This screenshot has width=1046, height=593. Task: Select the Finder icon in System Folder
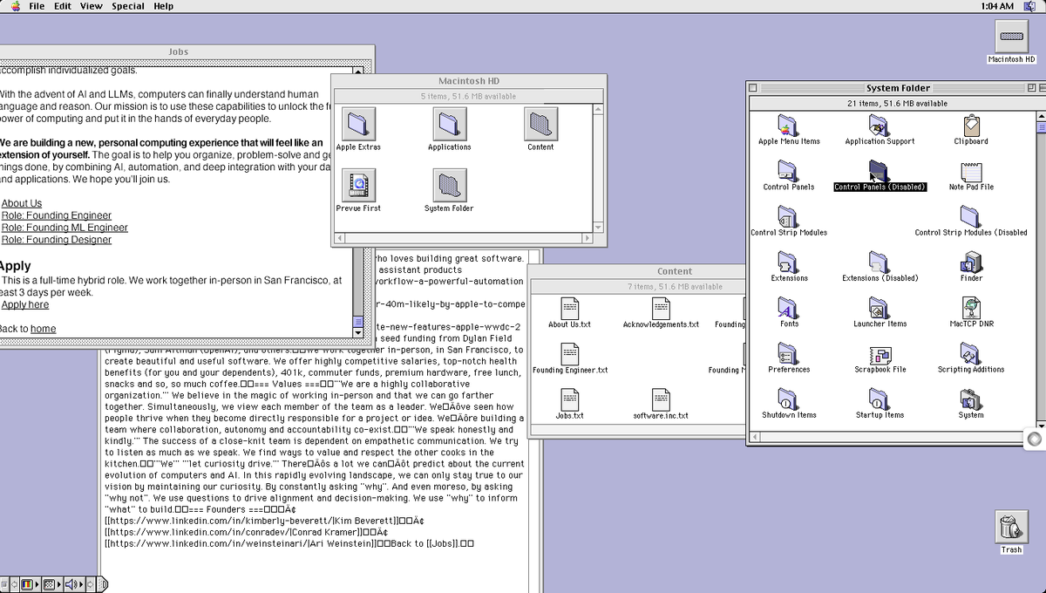pos(971,261)
